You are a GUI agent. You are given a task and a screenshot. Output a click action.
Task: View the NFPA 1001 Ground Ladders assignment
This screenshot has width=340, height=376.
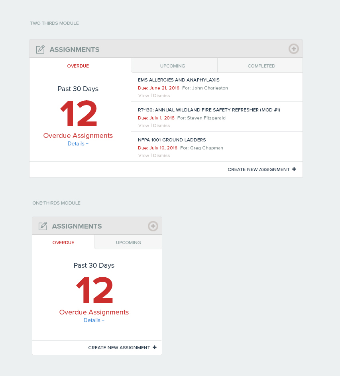(x=143, y=155)
